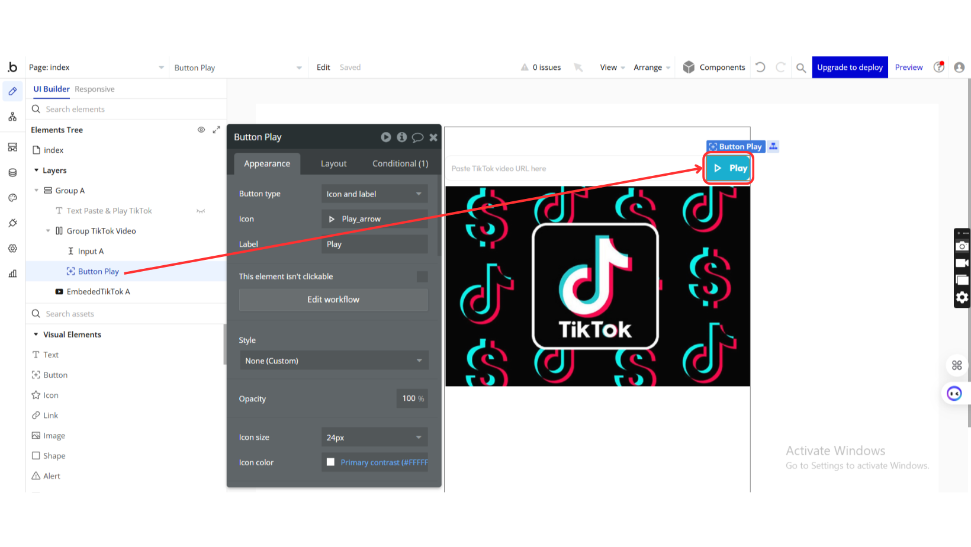Switch to the Layout tab
971x547 pixels.
pyautogui.click(x=334, y=163)
